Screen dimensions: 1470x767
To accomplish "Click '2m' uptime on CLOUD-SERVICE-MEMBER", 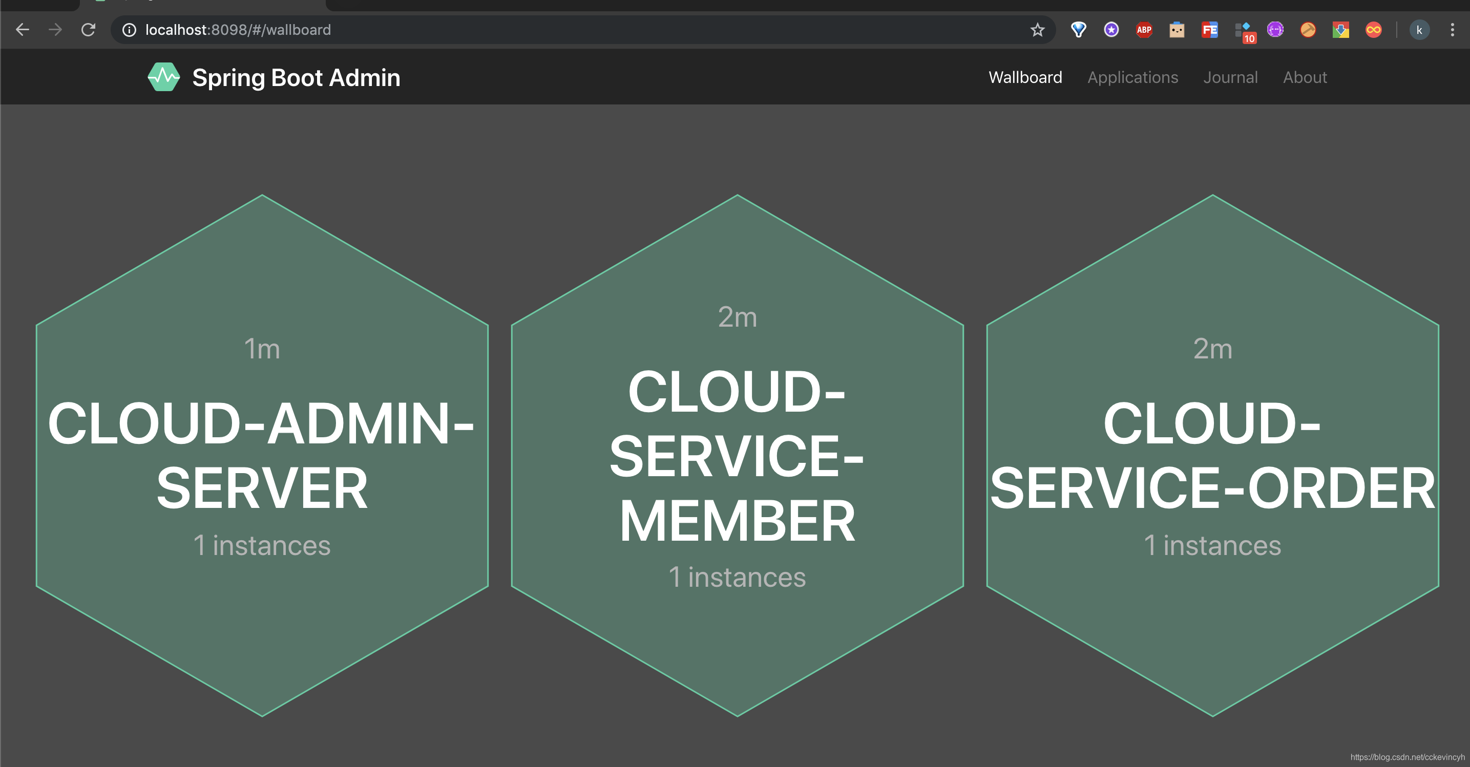I will pos(737,316).
